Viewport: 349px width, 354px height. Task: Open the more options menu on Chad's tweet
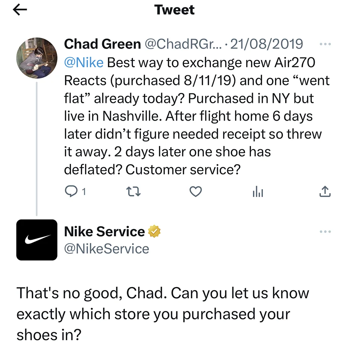click(x=326, y=44)
